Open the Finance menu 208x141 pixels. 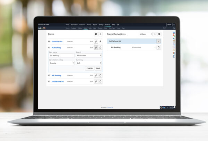point(89,25)
